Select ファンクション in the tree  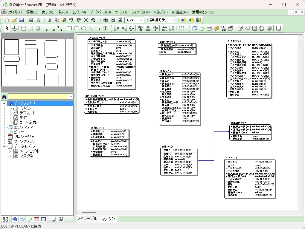tap(25, 142)
